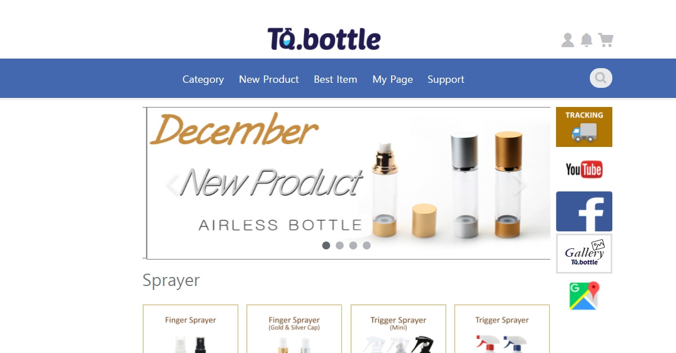Screen dimensions: 676x353
Task: Open the Tracking truck icon
Action: (x=584, y=127)
